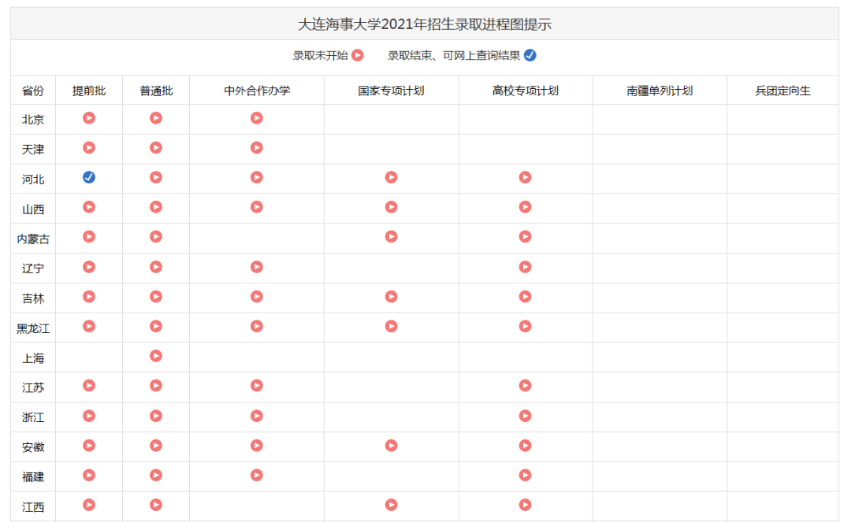
Task: Click the 提前批 column header
Action: (x=89, y=91)
